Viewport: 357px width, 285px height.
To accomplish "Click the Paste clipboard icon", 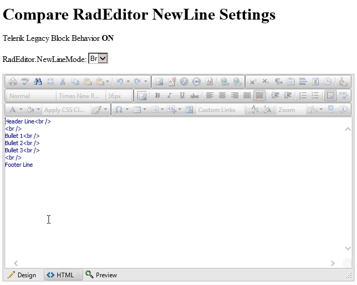I will pos(87,82).
